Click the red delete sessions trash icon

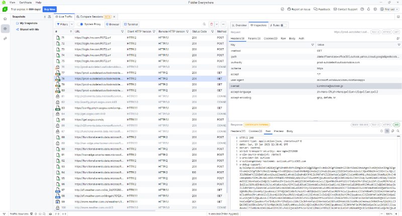(x=212, y=24)
